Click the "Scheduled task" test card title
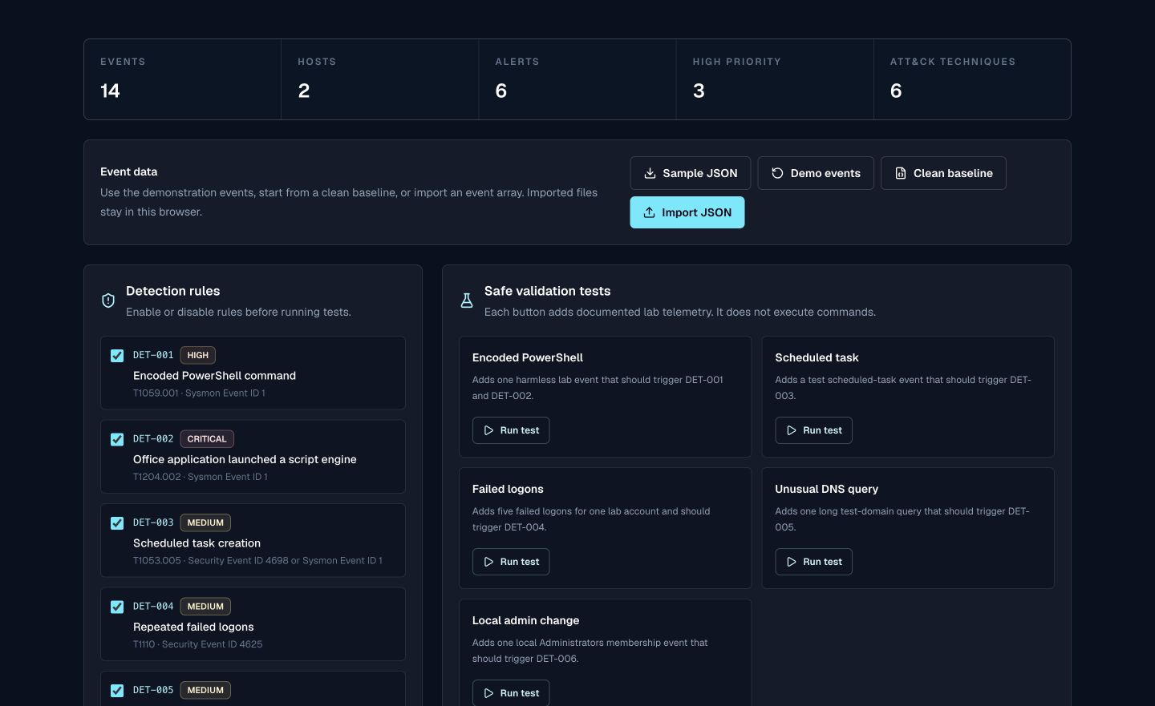This screenshot has height=706, width=1155. (817, 357)
